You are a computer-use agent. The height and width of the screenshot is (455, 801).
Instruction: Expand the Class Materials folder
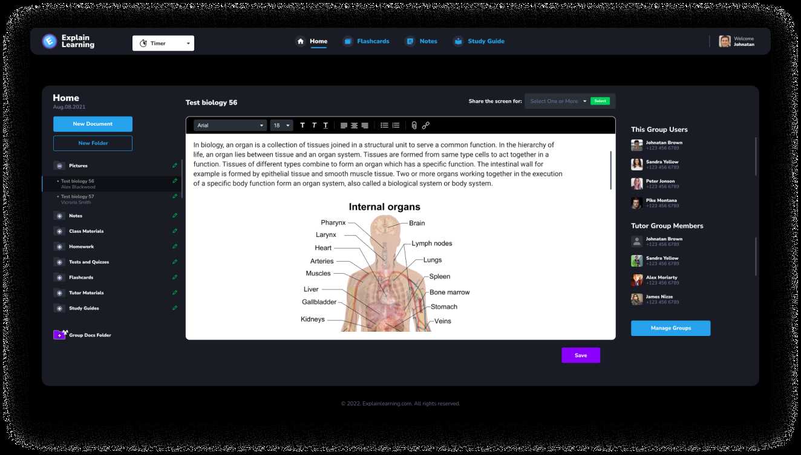point(59,231)
